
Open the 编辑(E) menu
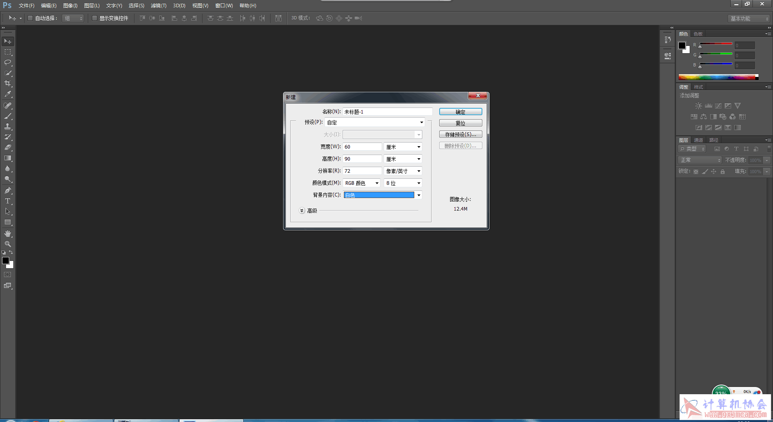[x=49, y=6]
